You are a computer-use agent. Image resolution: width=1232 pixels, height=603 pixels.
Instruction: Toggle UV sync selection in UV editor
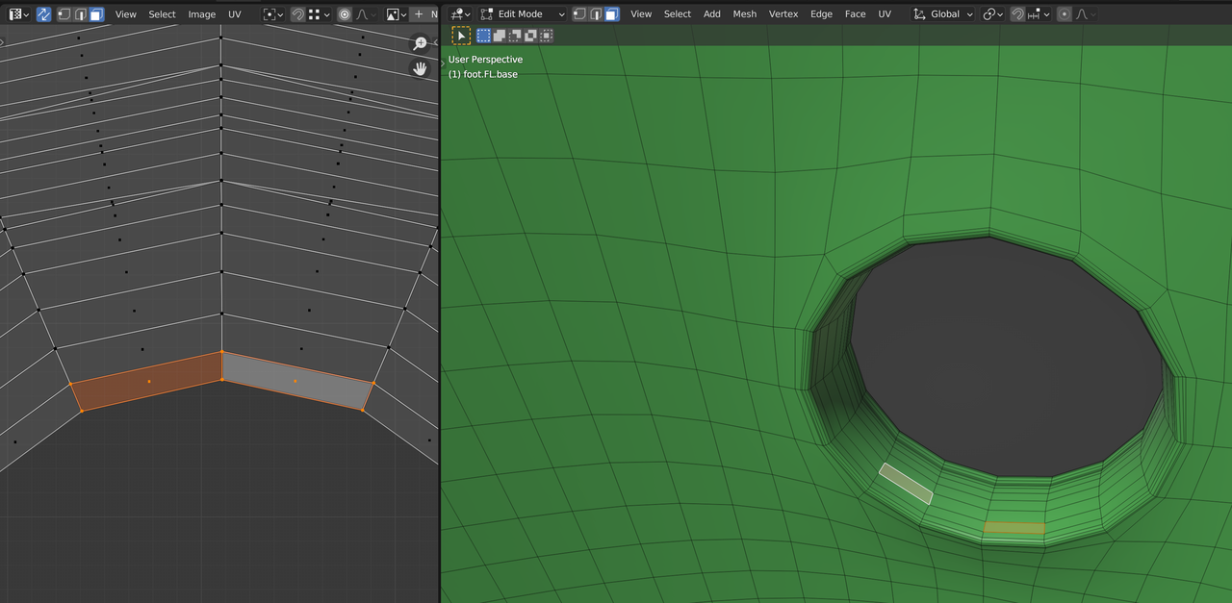[44, 14]
